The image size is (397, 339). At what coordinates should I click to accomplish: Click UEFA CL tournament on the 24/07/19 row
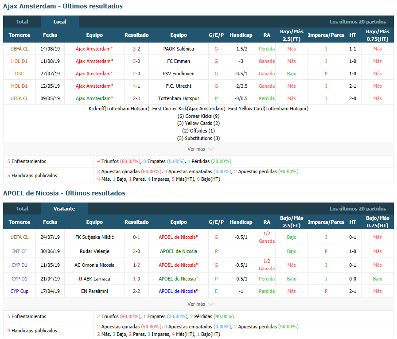click(x=19, y=237)
